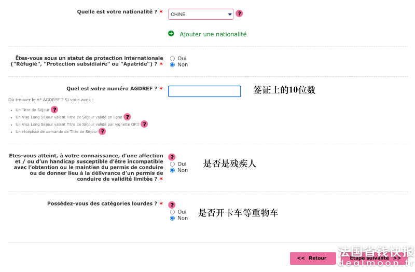Open the CHINE nationality dropdown
Screen dimensions: 415x272
tap(201, 15)
